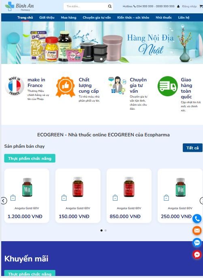Click the search magnifier icon
The width and height of the screenshot is (203, 278).
(x=110, y=6)
